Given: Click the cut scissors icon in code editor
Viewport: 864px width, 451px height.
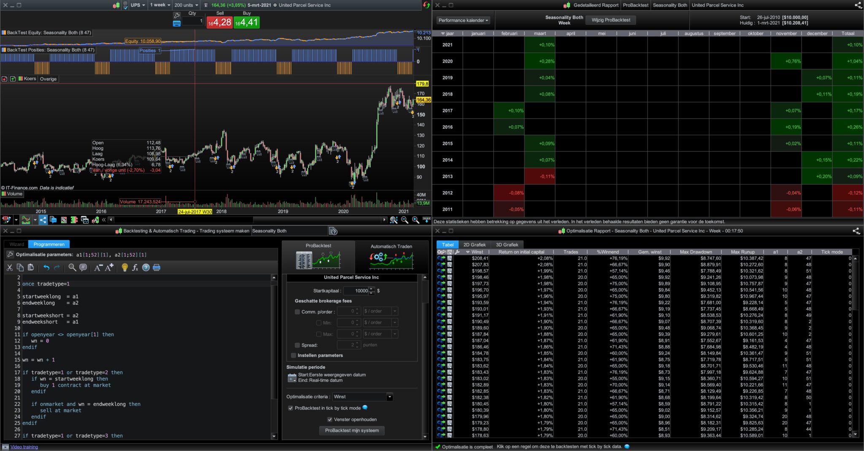Looking at the screenshot, I should coord(10,267).
